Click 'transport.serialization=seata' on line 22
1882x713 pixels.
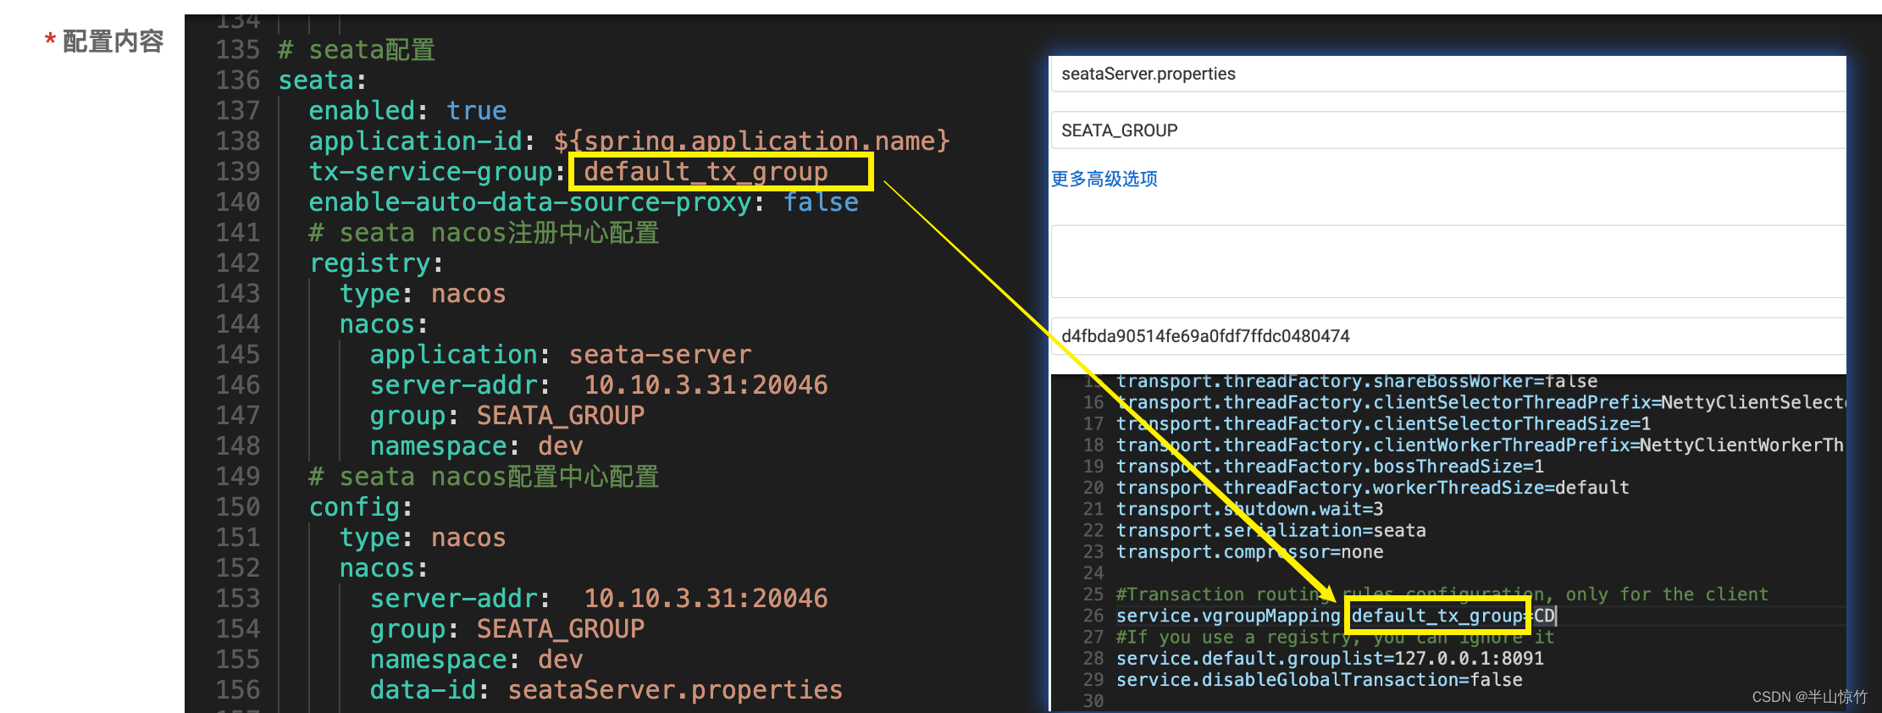coord(1271,530)
